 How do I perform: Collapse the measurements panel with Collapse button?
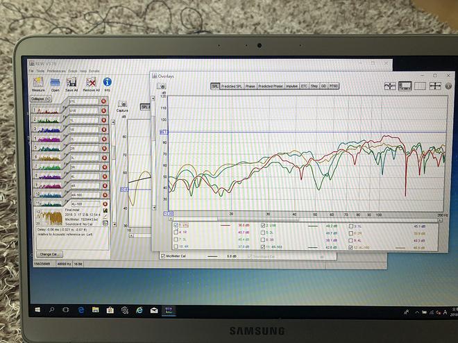[41, 99]
